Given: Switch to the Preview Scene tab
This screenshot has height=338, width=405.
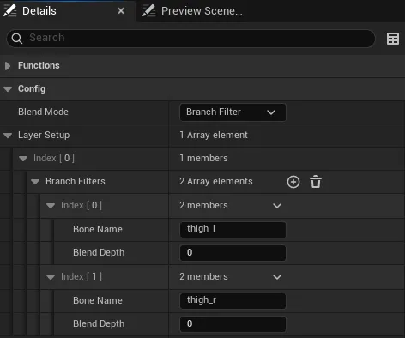Looking at the screenshot, I should (x=202, y=11).
